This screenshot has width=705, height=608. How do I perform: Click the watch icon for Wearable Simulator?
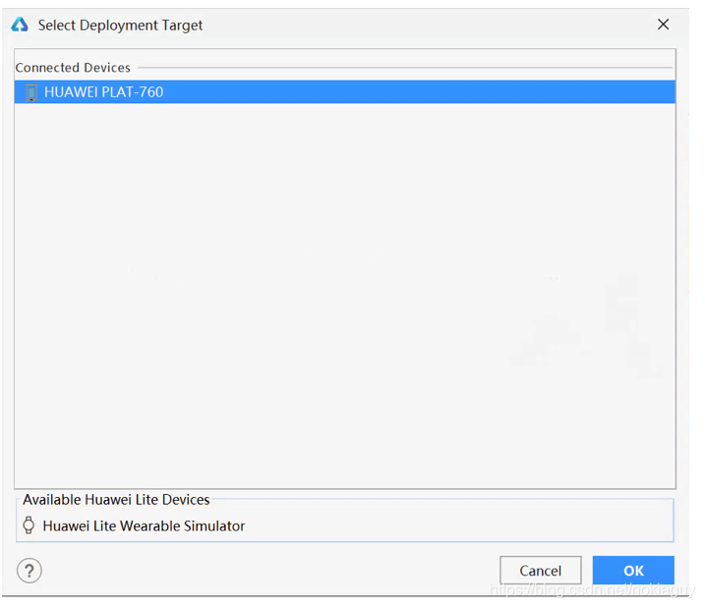click(29, 525)
